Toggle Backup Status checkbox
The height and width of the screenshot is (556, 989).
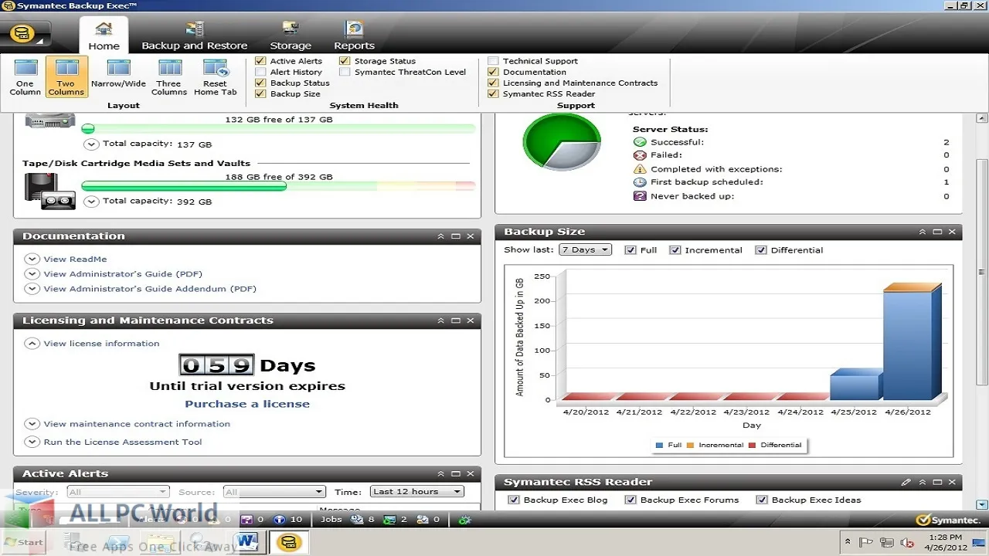(x=260, y=83)
